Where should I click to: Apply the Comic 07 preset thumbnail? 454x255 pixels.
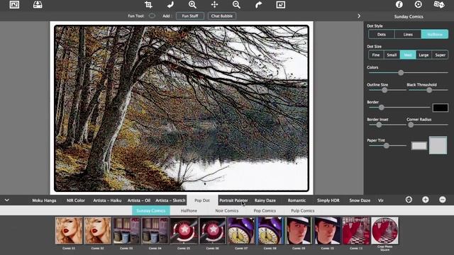click(241, 231)
